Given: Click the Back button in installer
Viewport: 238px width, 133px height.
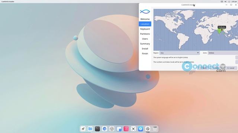Looking at the screenshot, I should tap(203, 68).
